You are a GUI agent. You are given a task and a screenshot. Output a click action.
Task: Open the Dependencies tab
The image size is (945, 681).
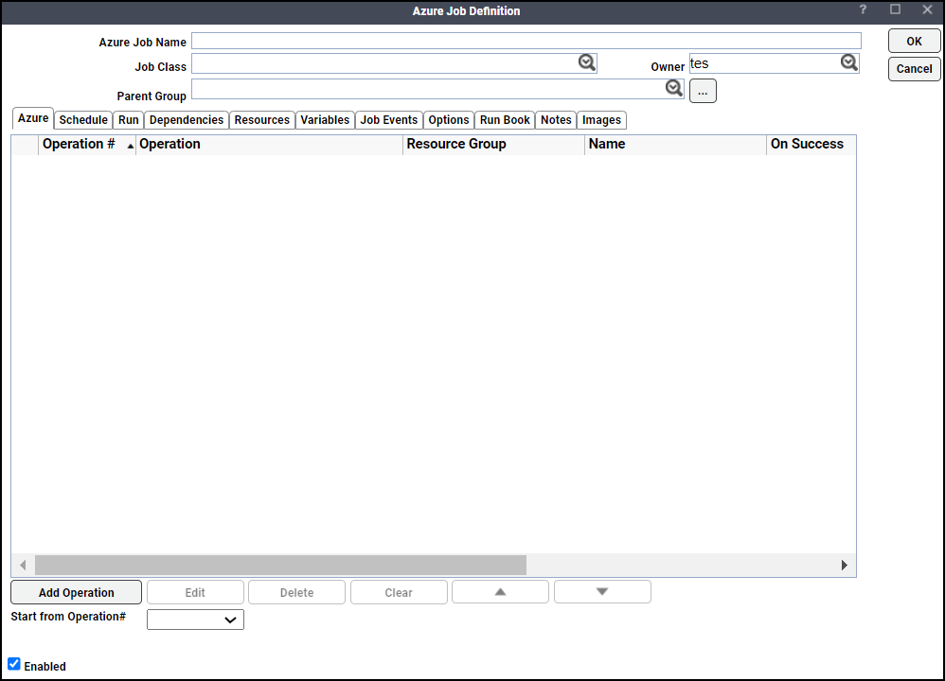pyautogui.click(x=187, y=120)
